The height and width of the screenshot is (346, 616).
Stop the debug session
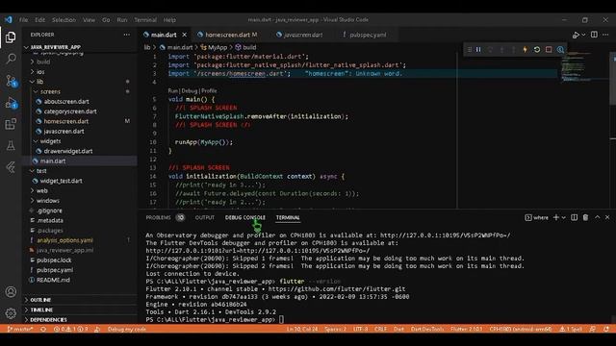(x=549, y=49)
